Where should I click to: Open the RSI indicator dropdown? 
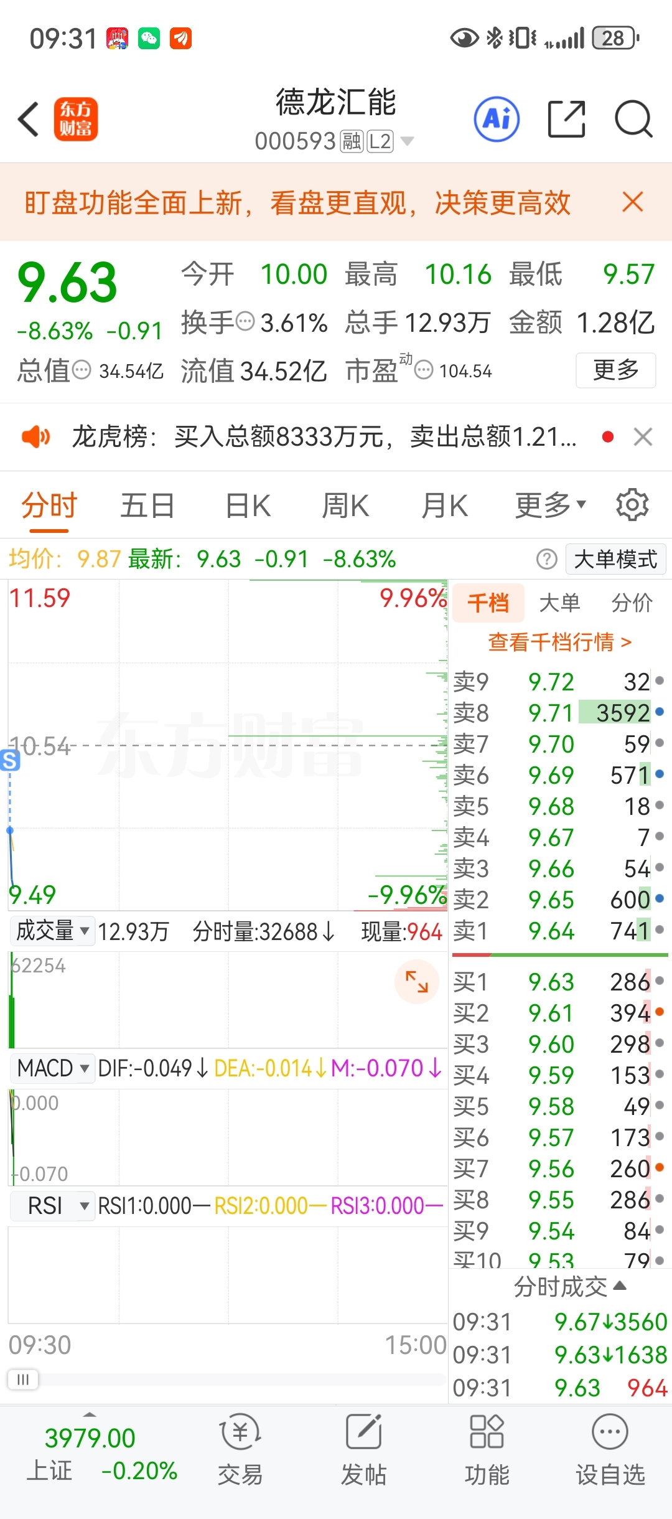coord(52,1206)
